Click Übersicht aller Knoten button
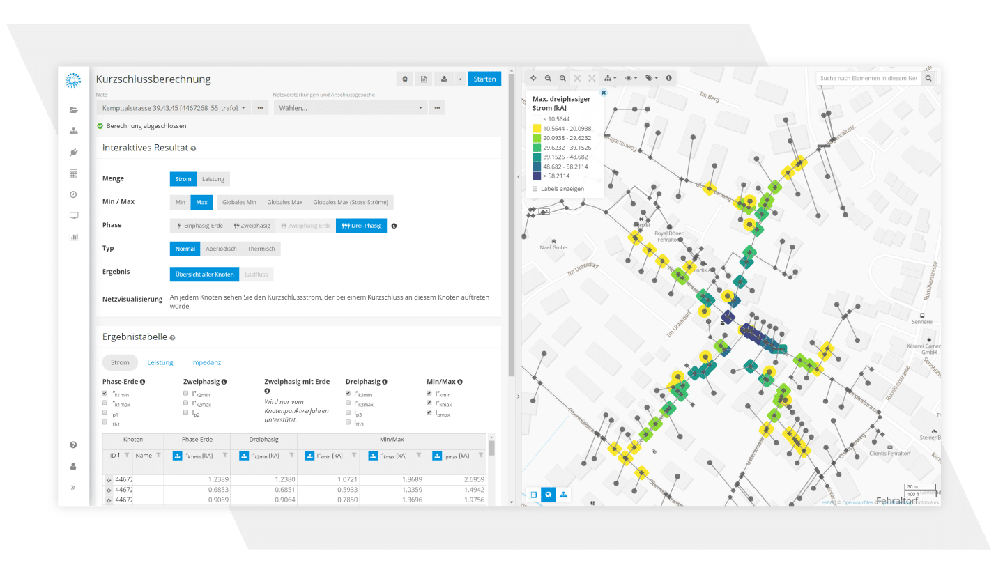This screenshot has height=572, width=996. [x=204, y=275]
